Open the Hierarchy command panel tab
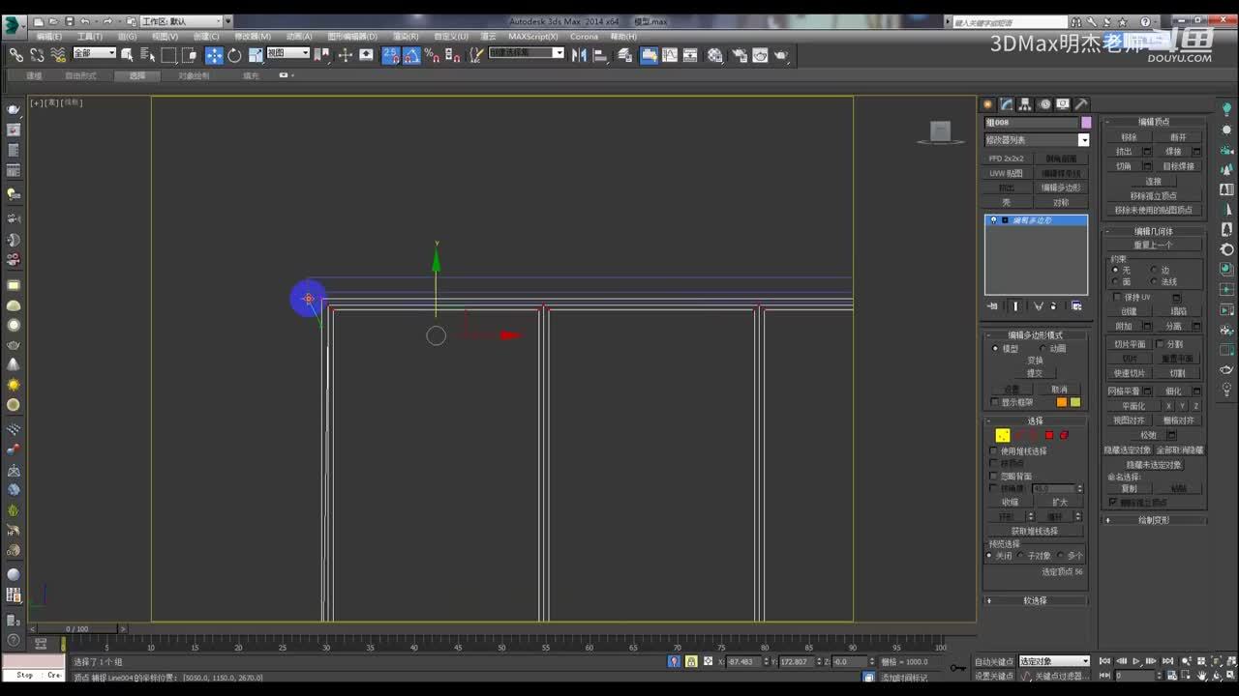Image resolution: width=1239 pixels, height=696 pixels. [1025, 104]
